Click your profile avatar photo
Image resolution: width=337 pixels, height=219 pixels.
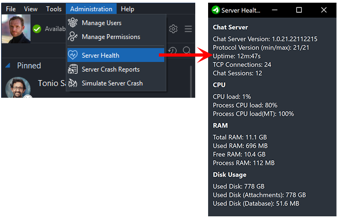pos(16,28)
